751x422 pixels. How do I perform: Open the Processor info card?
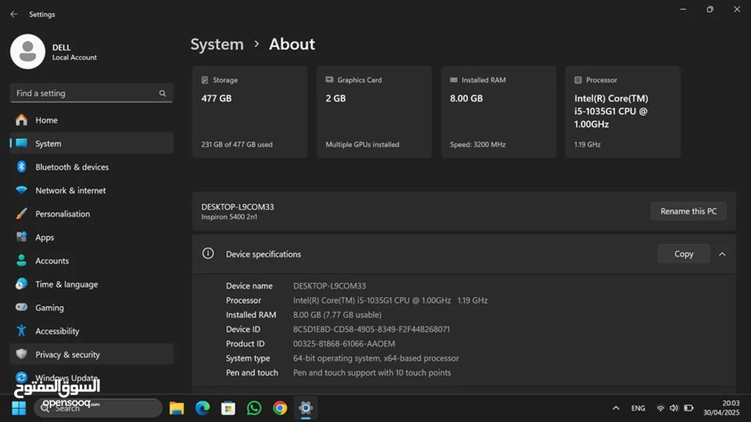click(623, 112)
